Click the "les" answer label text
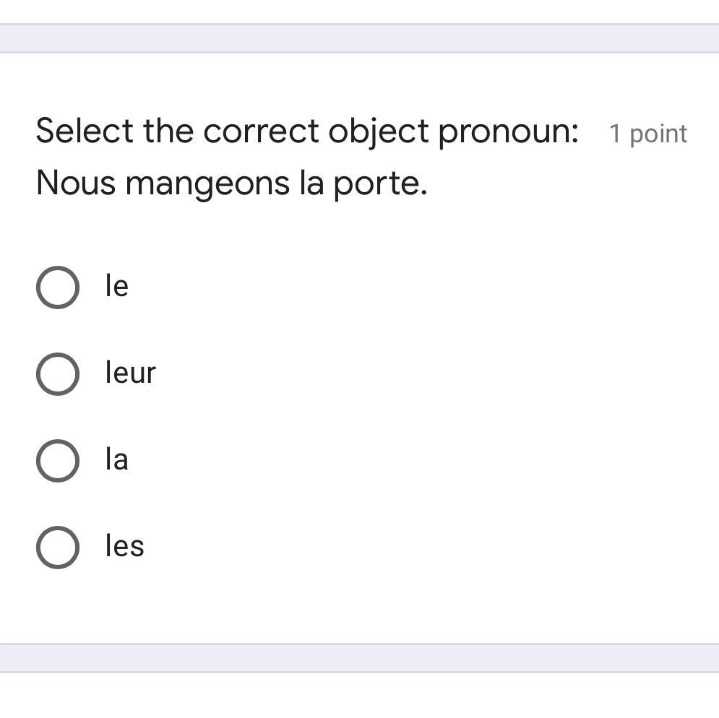Screen dimensions: 719x718 click(125, 546)
